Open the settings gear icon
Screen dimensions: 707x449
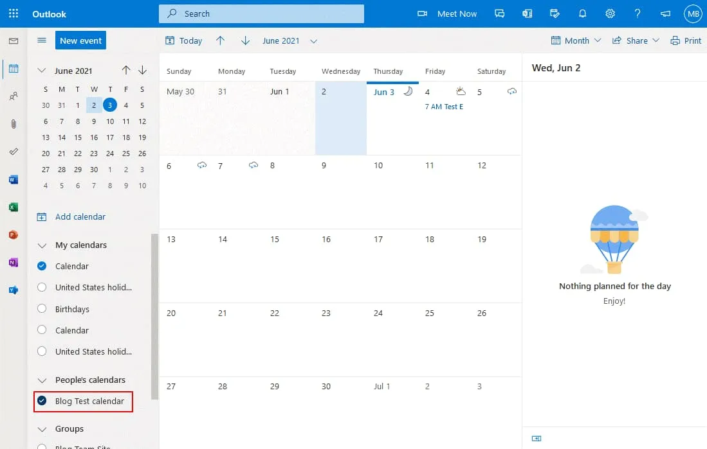(x=610, y=13)
